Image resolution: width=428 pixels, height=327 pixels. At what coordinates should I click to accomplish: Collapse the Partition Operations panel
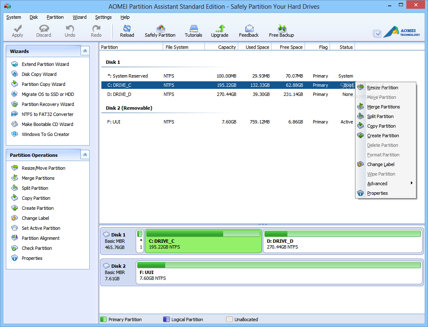click(x=85, y=155)
